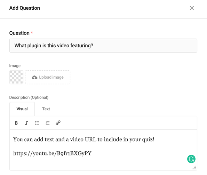This screenshot has width=207, height=175.
Task: Switch to the Text editor tab
Action: (46, 109)
